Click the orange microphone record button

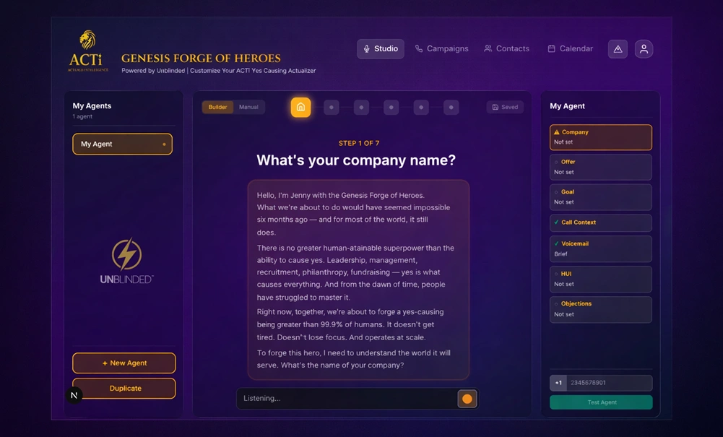[467, 399]
